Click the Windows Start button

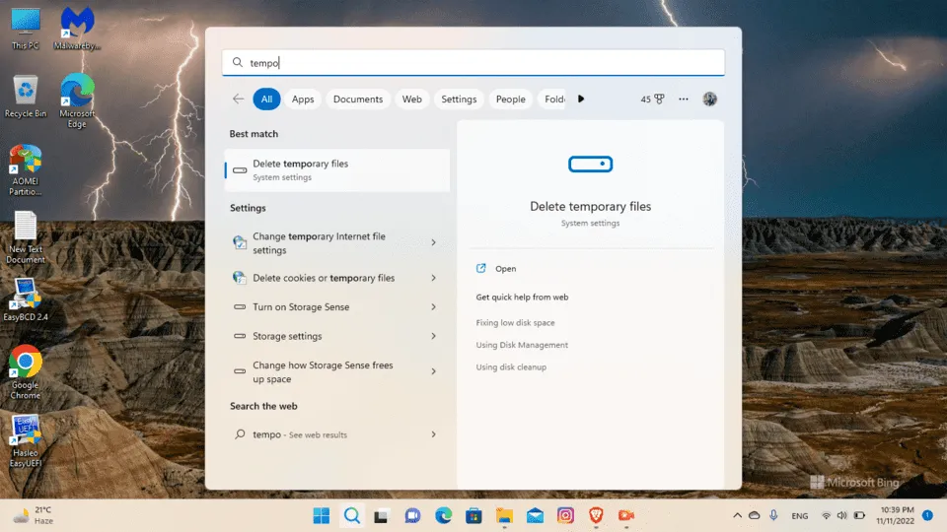tap(322, 515)
